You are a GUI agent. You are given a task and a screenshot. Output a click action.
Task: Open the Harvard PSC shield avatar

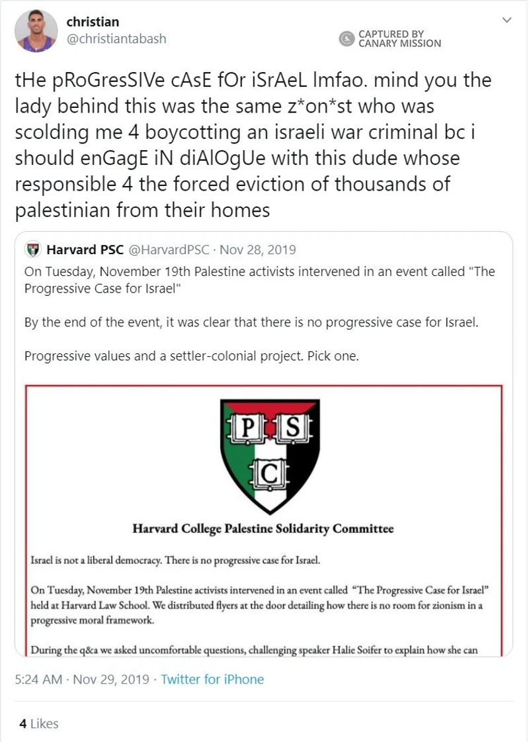click(32, 250)
